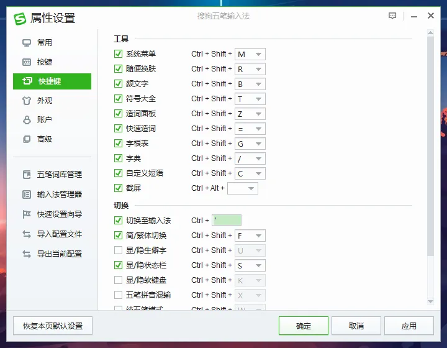
Task: Open 符号大全 key dropdown showing T
Action: (250, 99)
